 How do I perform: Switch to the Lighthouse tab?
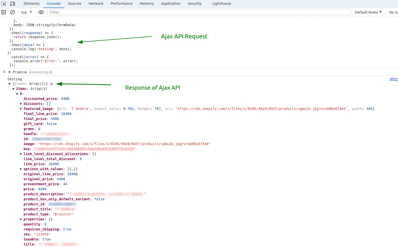pyautogui.click(x=221, y=4)
